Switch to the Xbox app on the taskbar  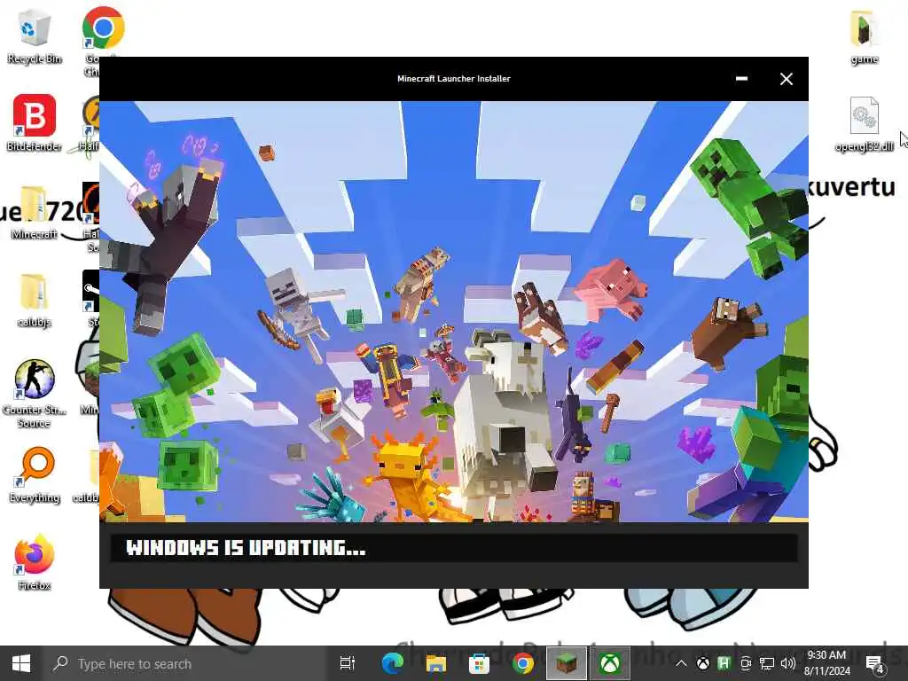(x=610, y=663)
